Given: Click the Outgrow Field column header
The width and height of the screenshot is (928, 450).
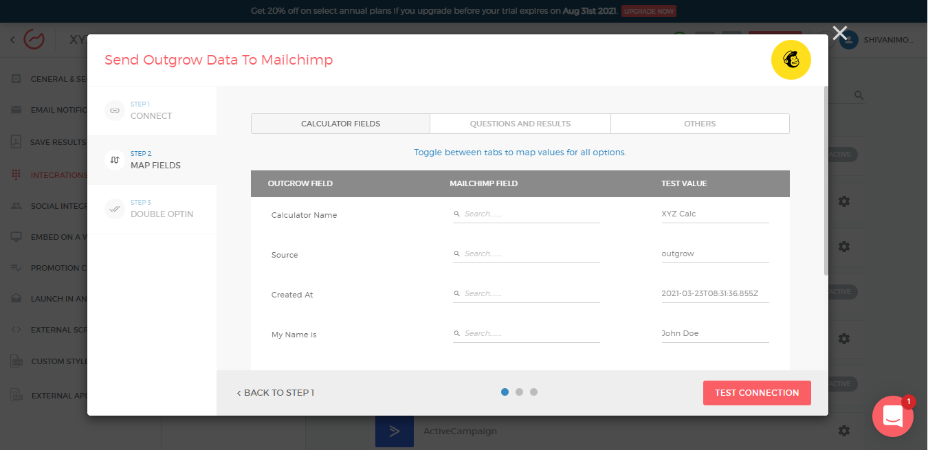Looking at the screenshot, I should pyautogui.click(x=300, y=183).
